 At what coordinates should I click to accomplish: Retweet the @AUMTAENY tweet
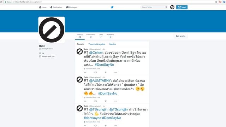(x=95, y=101)
